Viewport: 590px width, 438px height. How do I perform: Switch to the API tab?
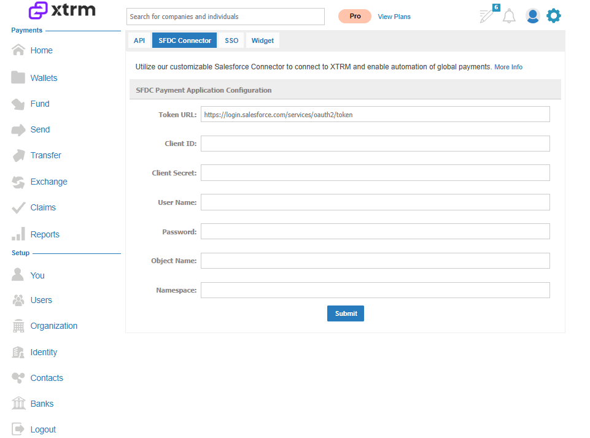click(x=139, y=40)
